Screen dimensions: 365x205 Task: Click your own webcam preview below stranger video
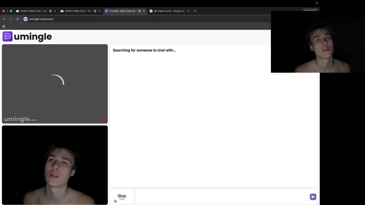[55, 165]
